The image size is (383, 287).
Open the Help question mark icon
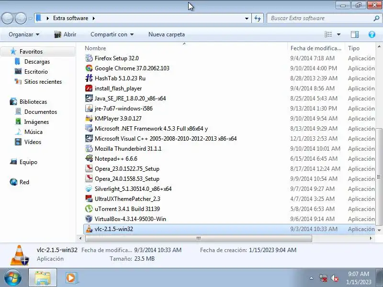click(372, 34)
